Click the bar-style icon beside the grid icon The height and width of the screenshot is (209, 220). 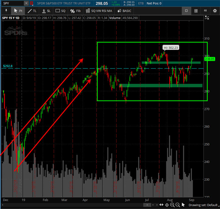205,11
